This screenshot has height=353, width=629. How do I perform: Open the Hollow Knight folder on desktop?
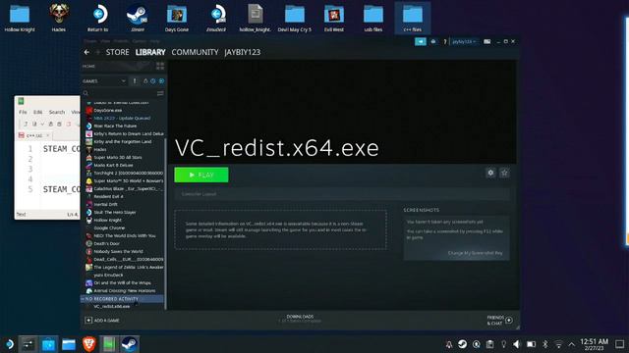coord(20,18)
